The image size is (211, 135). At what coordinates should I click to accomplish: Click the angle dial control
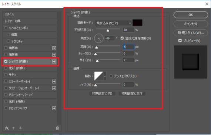point(99,39)
